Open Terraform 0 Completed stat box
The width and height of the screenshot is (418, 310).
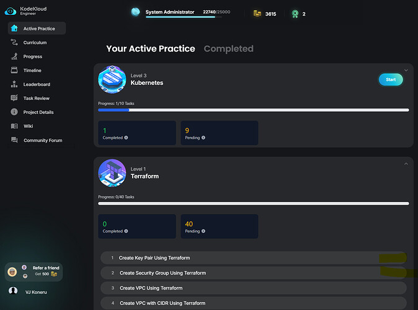tap(137, 226)
